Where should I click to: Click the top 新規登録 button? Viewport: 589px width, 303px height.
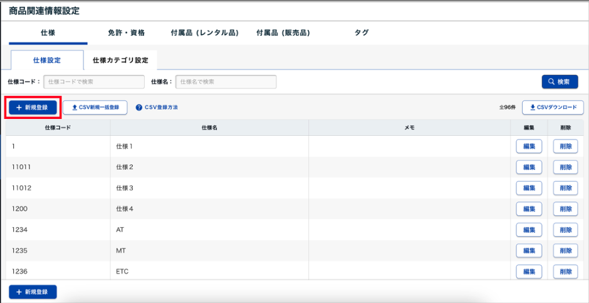33,108
